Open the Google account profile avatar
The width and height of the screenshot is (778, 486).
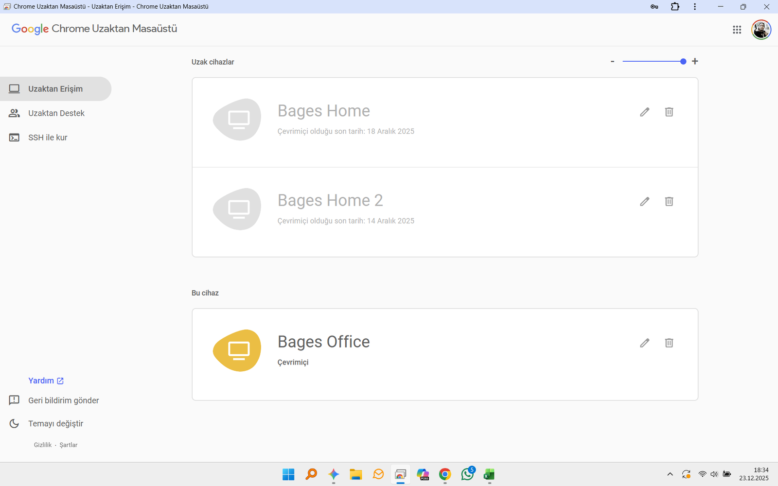[761, 30]
